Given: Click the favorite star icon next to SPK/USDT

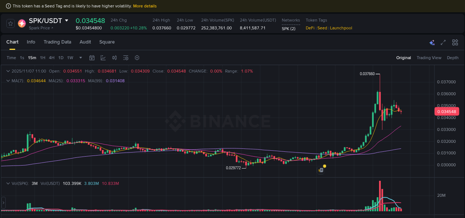Looking at the screenshot, I should [x=10, y=23].
